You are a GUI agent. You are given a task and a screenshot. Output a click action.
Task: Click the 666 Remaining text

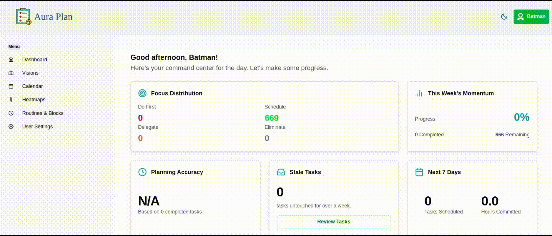click(512, 135)
